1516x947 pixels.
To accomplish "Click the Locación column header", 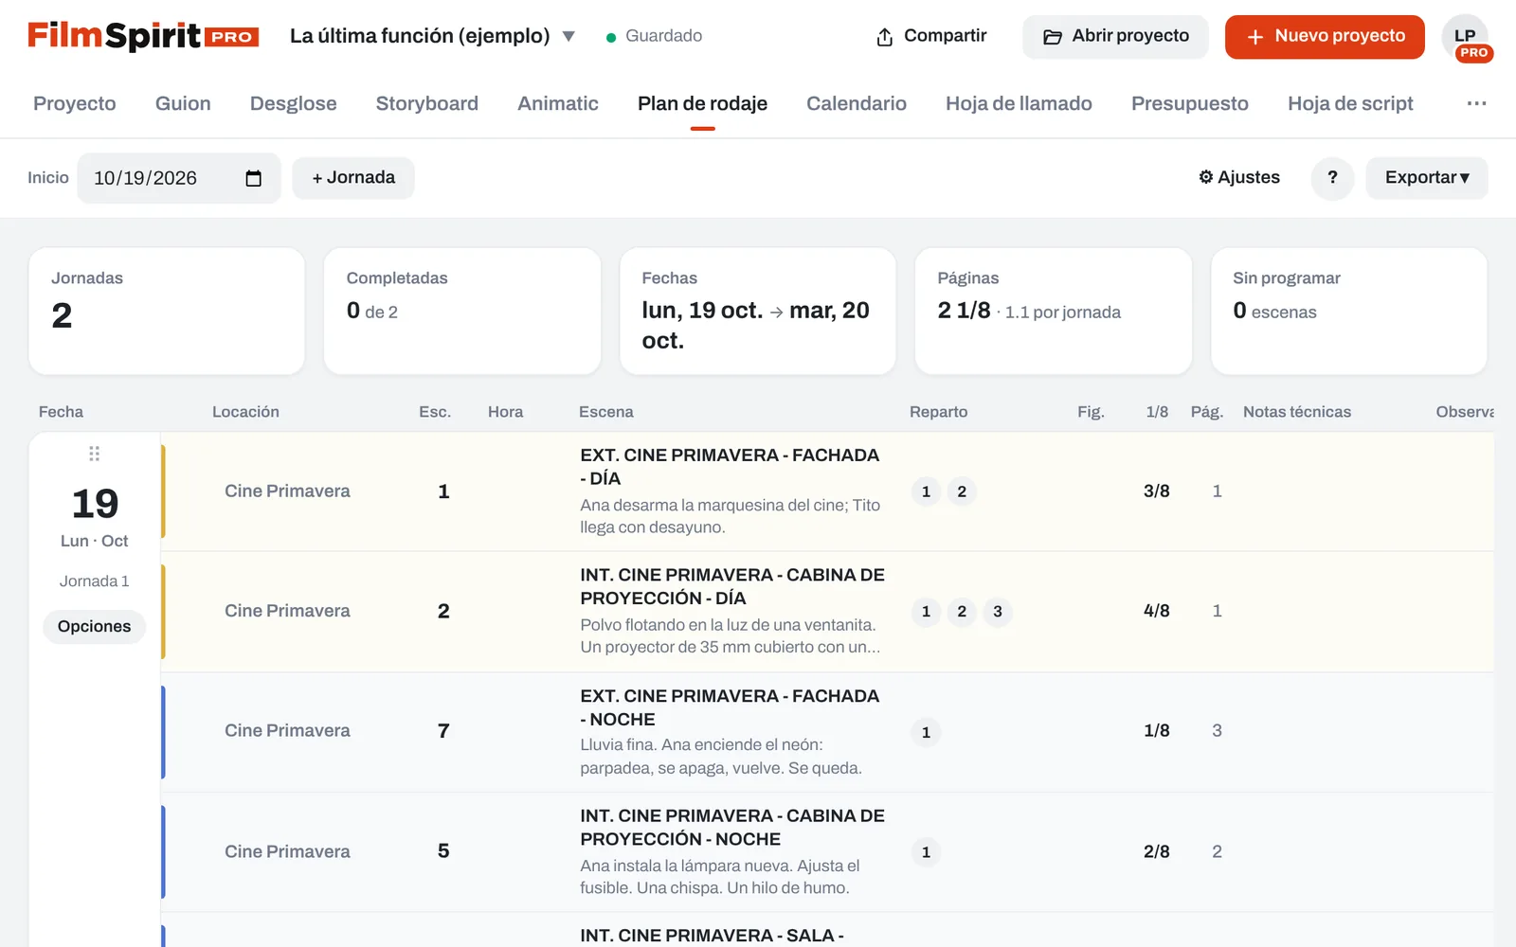I will (x=245, y=412).
